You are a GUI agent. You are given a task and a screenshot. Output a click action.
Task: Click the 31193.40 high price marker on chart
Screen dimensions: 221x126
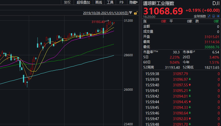click(98, 22)
